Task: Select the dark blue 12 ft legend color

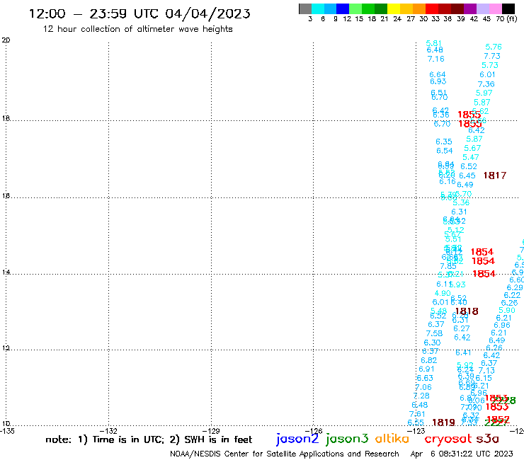Action: click(x=343, y=8)
